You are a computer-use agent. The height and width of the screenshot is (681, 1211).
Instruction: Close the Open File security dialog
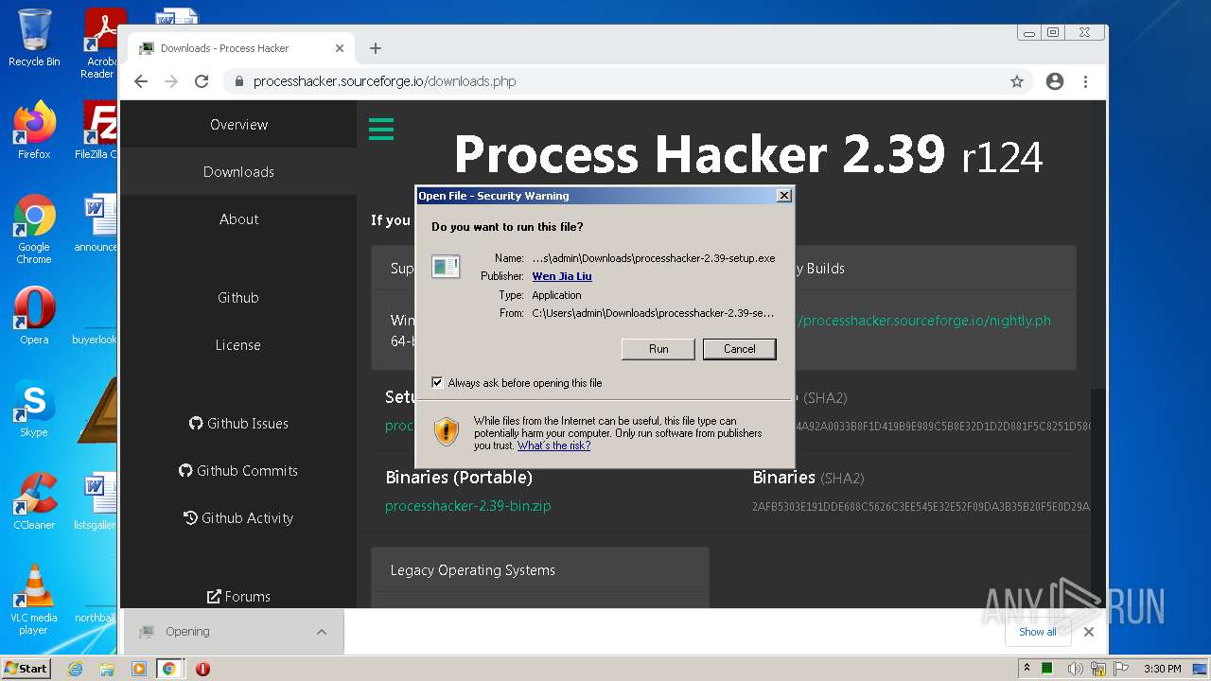[x=783, y=196]
